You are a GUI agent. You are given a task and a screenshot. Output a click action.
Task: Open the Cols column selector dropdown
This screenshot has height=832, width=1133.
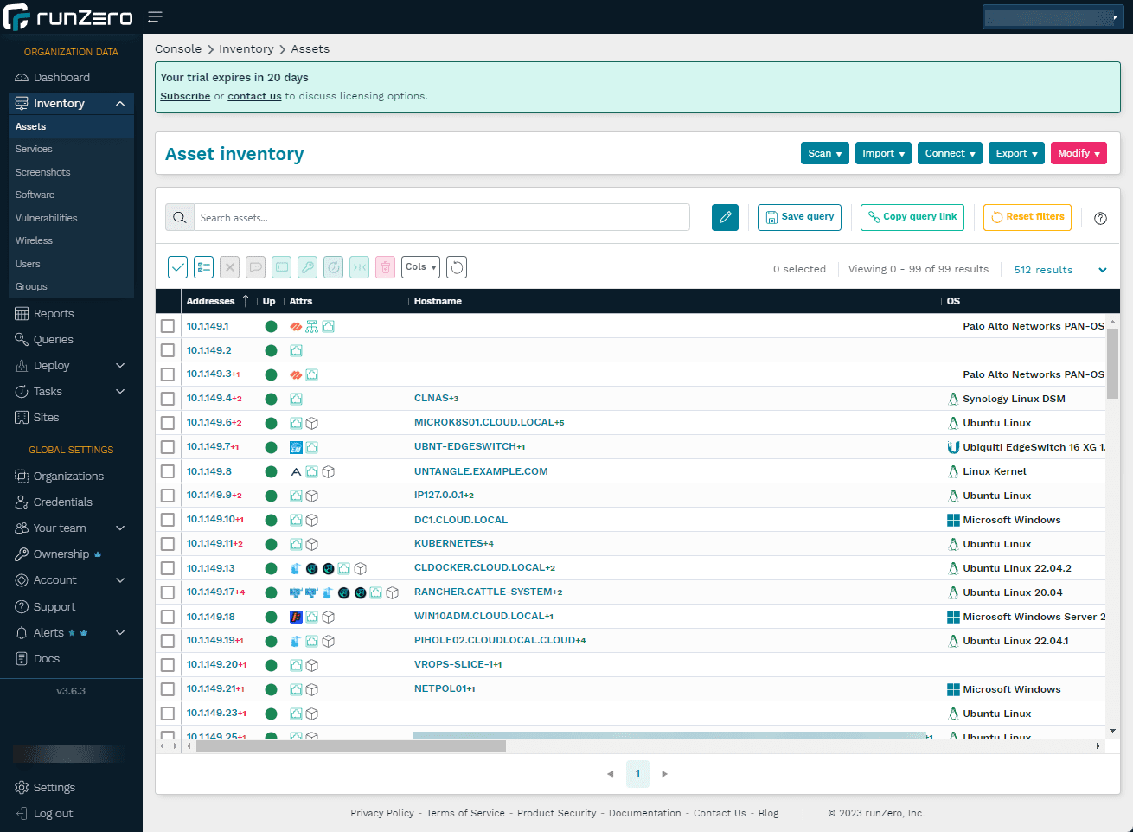(420, 267)
